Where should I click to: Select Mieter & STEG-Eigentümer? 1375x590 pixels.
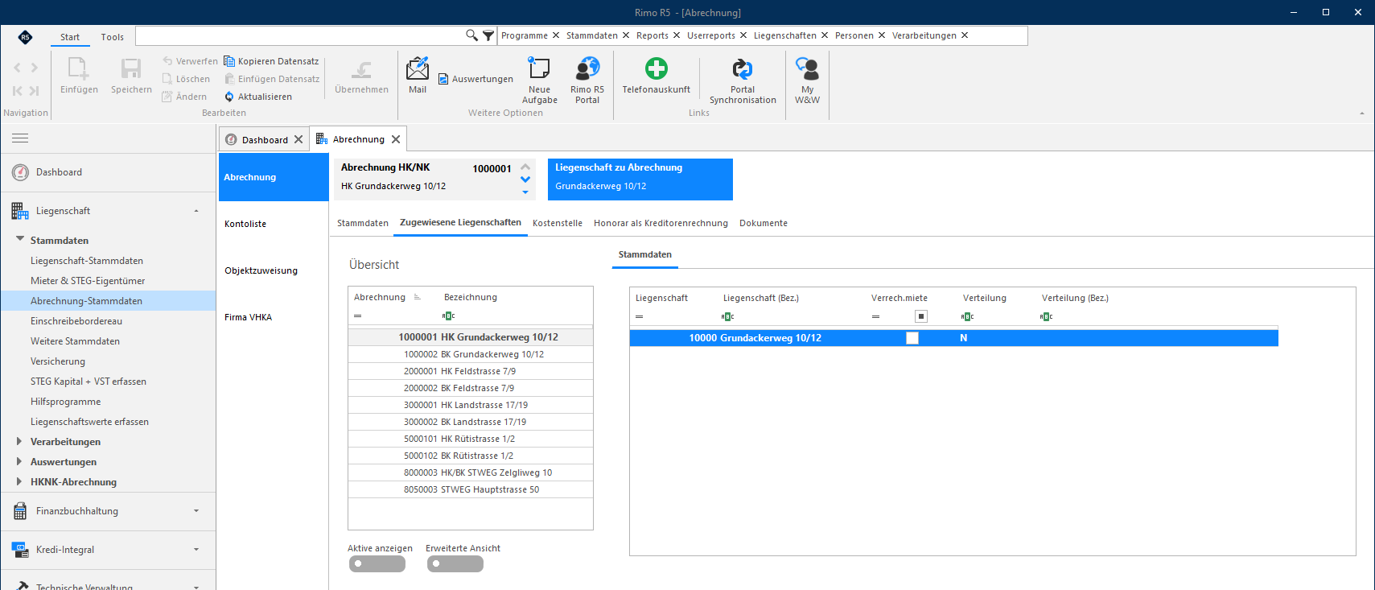[88, 281]
